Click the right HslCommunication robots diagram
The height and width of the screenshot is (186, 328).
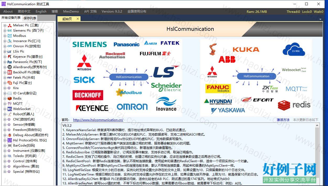(256, 78)
